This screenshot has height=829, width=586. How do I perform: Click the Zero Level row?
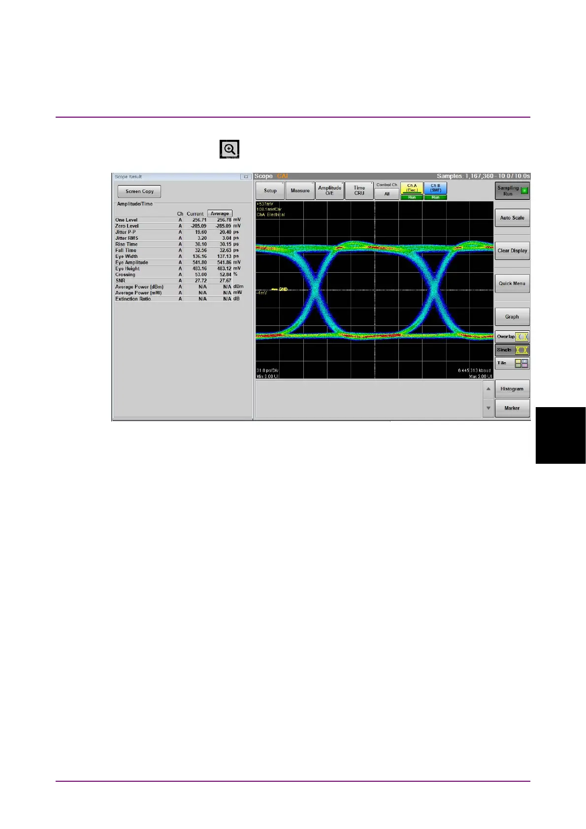coord(178,226)
